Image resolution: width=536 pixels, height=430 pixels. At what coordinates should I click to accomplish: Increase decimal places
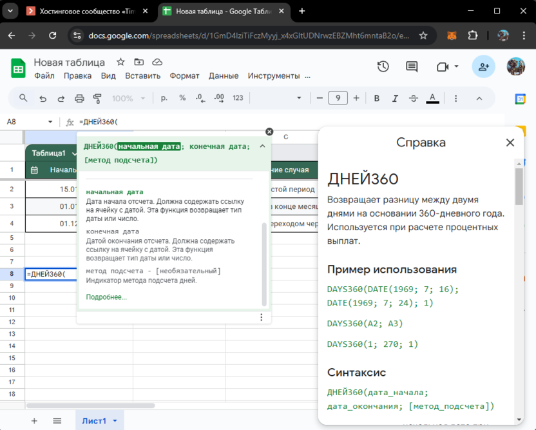click(x=219, y=98)
